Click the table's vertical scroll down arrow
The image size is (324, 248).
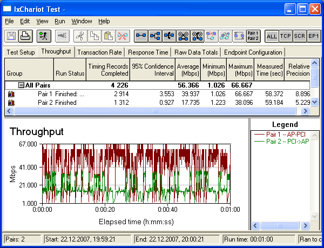pyautogui.click(x=314, y=102)
